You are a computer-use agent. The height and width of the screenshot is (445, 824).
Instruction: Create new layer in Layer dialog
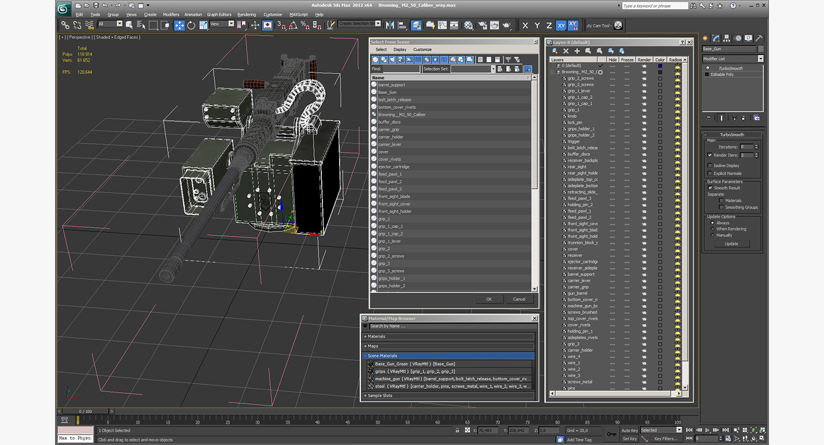[x=555, y=51]
